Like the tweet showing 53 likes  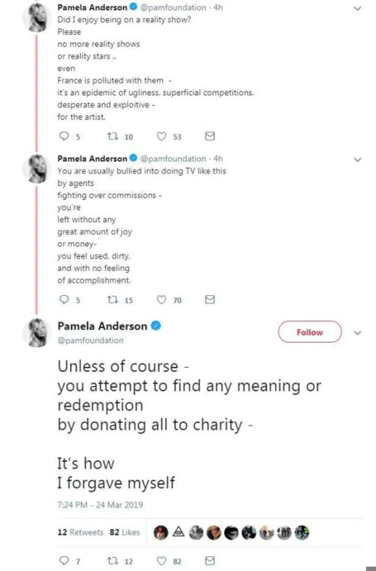[x=161, y=136]
